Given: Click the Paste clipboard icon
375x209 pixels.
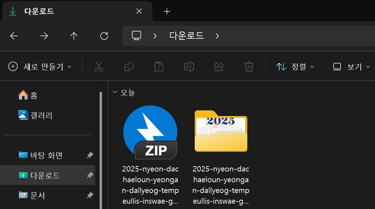Looking at the screenshot, I should 159,67.
